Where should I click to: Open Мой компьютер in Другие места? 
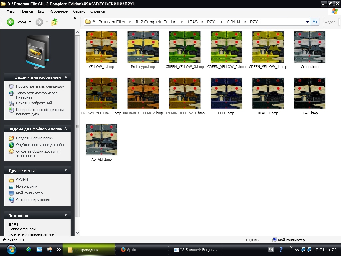pyautogui.click(x=29, y=193)
